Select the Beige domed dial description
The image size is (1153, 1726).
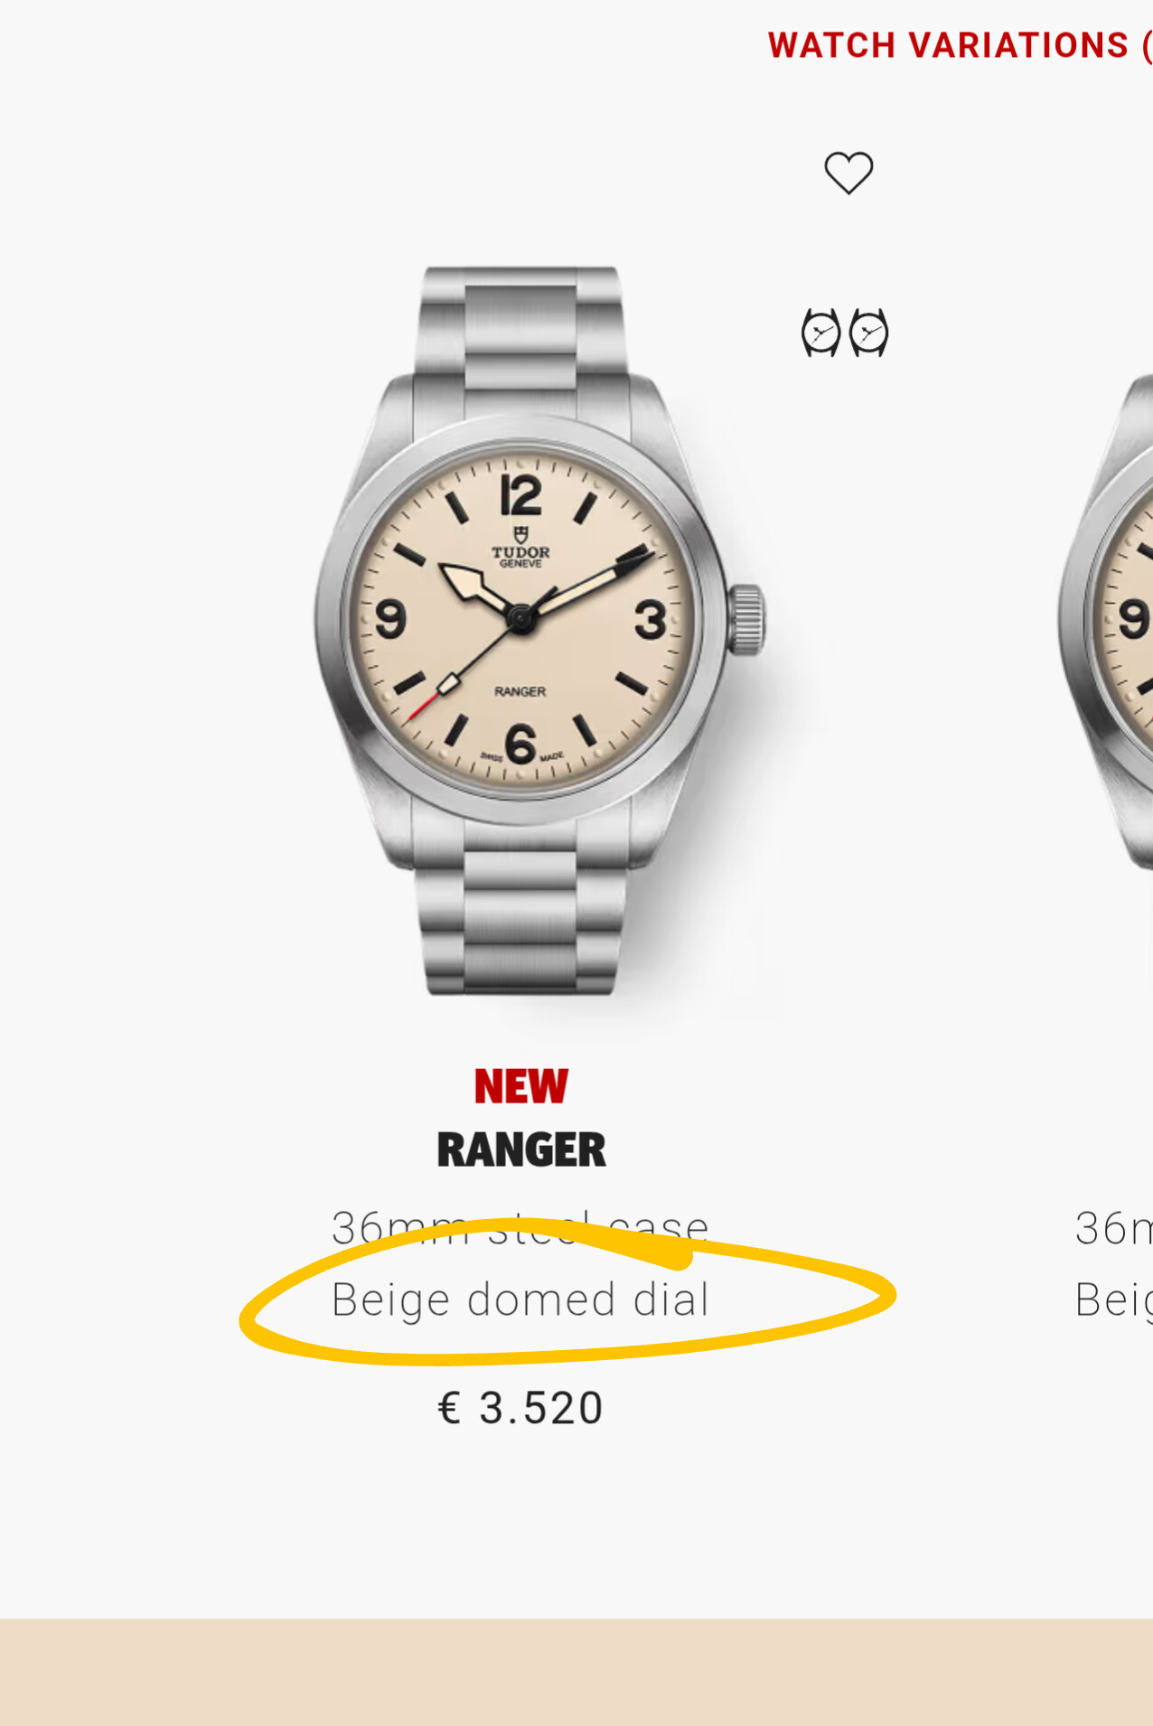click(520, 1299)
